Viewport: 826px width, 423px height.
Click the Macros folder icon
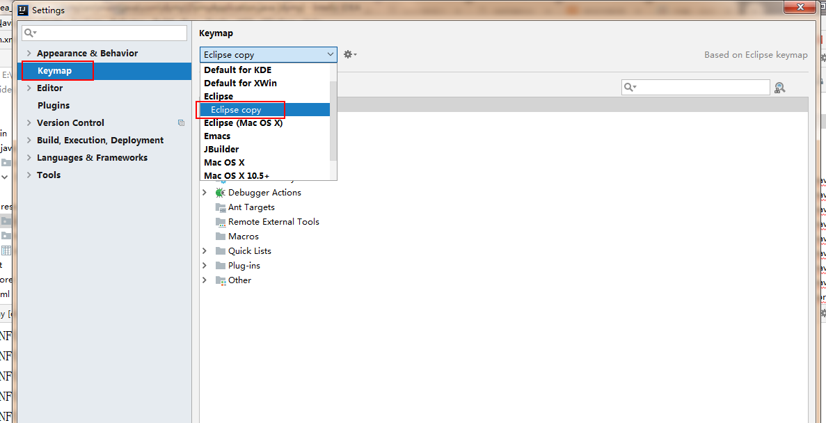click(x=220, y=237)
